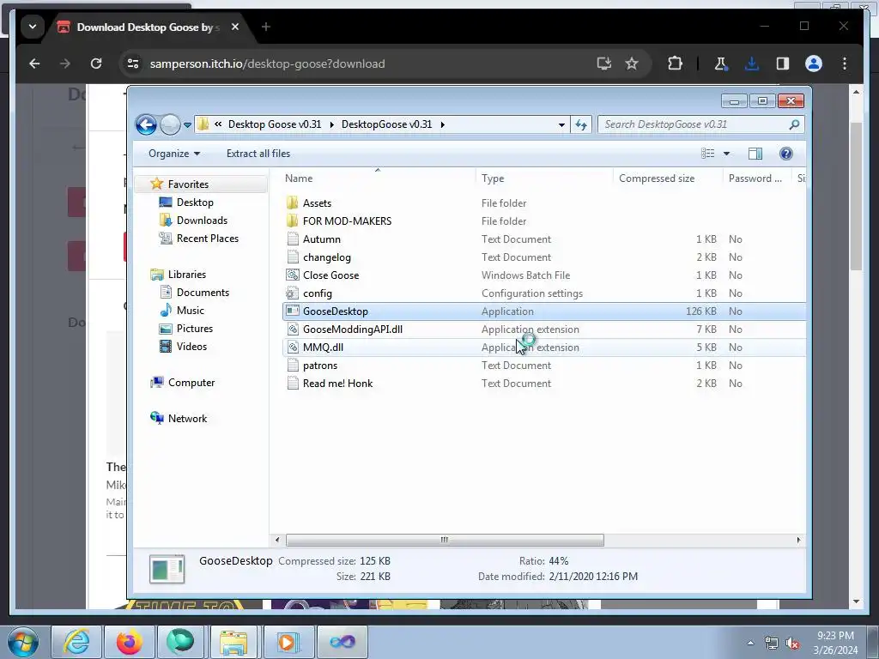Open the Windows Start menu

click(x=23, y=642)
